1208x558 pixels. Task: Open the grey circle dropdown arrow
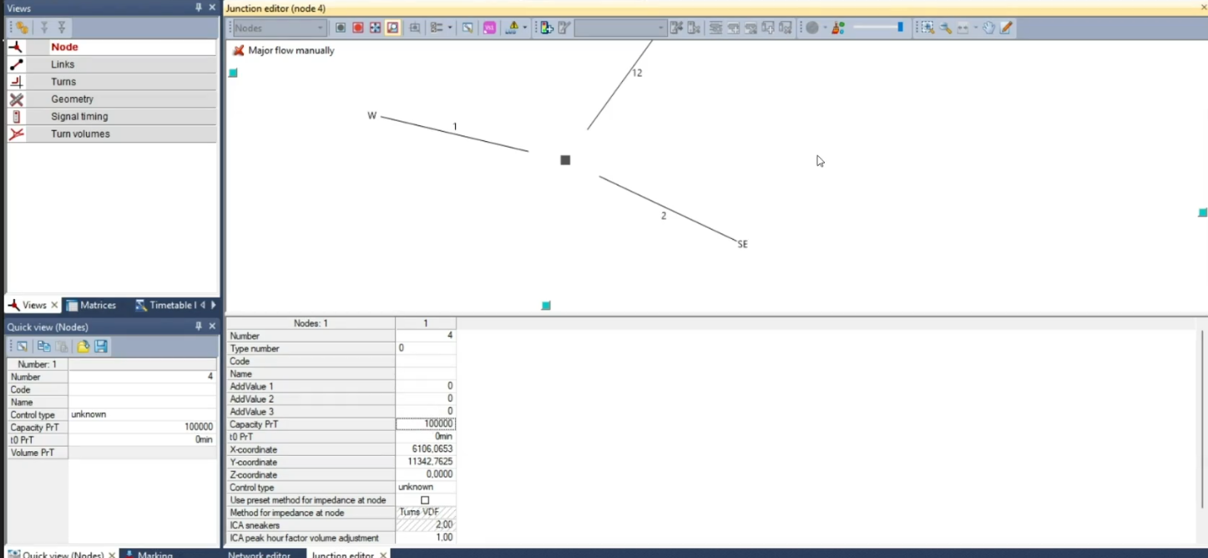pyautogui.click(x=825, y=28)
